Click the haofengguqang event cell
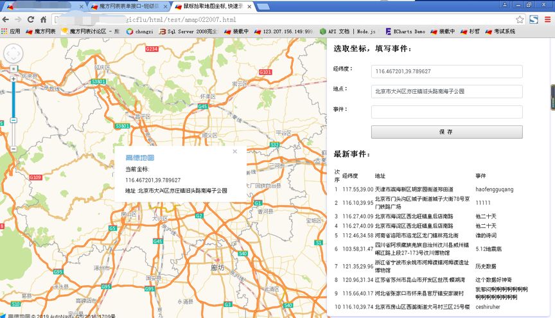 (x=494, y=190)
